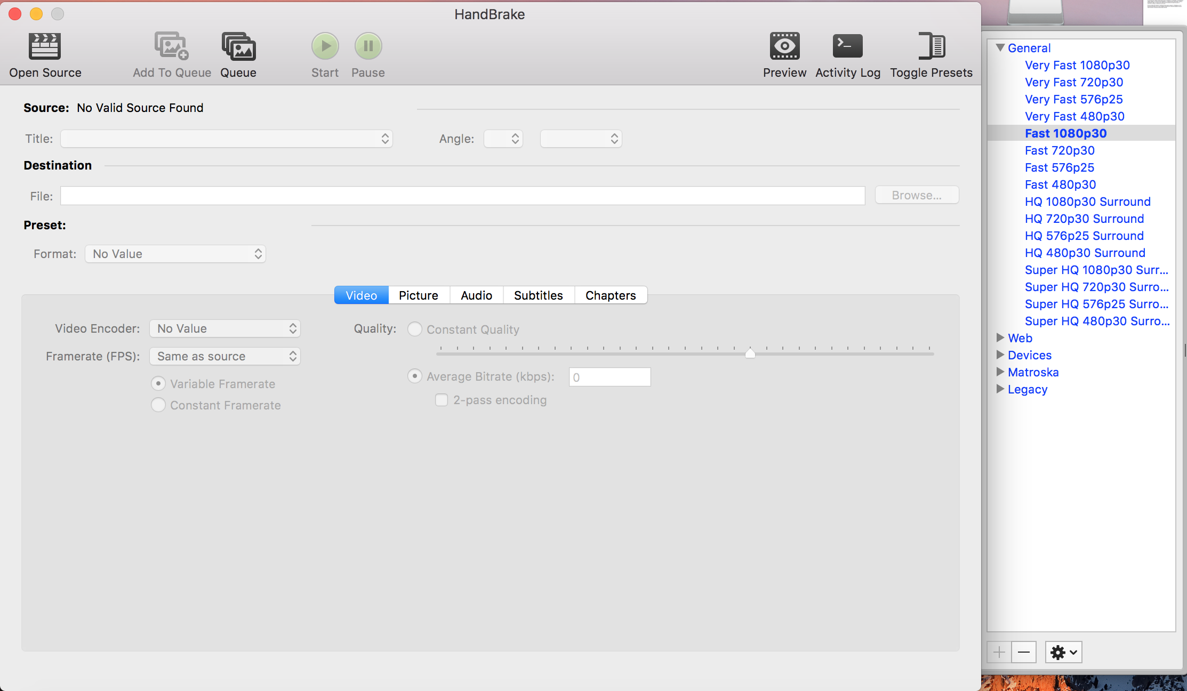Image resolution: width=1187 pixels, height=691 pixels.
Task: Open the Preview eye icon
Action: pyautogui.click(x=784, y=46)
